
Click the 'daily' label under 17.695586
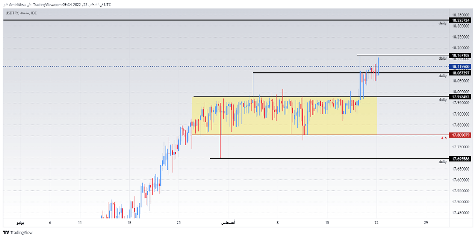[x=443, y=161]
